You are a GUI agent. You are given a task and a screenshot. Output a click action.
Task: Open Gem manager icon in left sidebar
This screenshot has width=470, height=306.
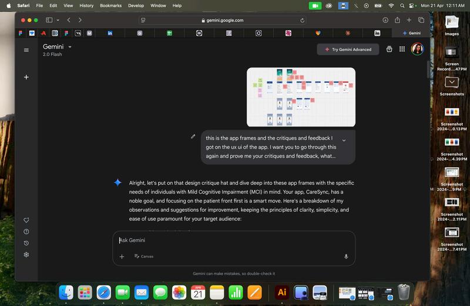coord(26,220)
